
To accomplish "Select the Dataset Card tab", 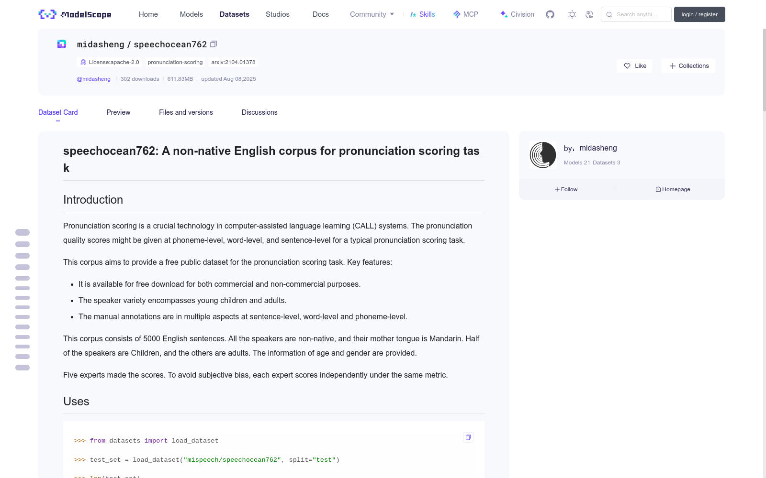I will click(x=58, y=112).
